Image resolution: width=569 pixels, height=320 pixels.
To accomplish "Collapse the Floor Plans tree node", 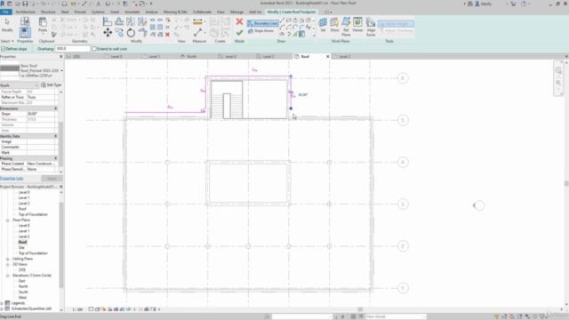I will click(x=8, y=220).
